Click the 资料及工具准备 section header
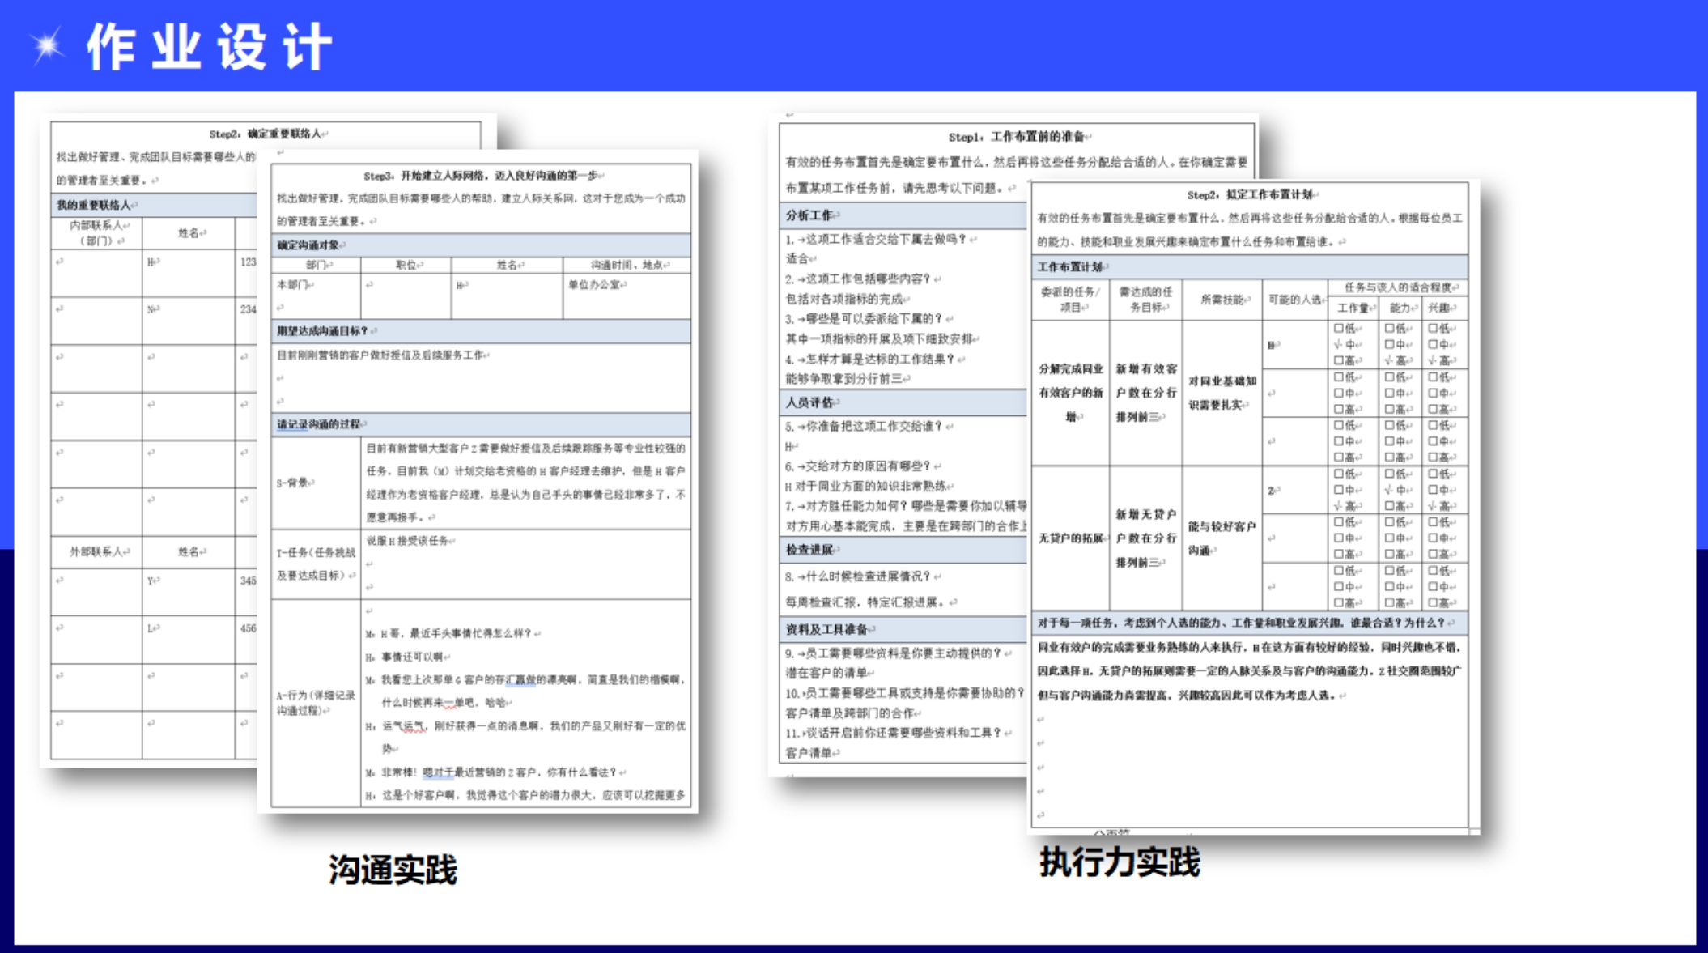 (827, 629)
